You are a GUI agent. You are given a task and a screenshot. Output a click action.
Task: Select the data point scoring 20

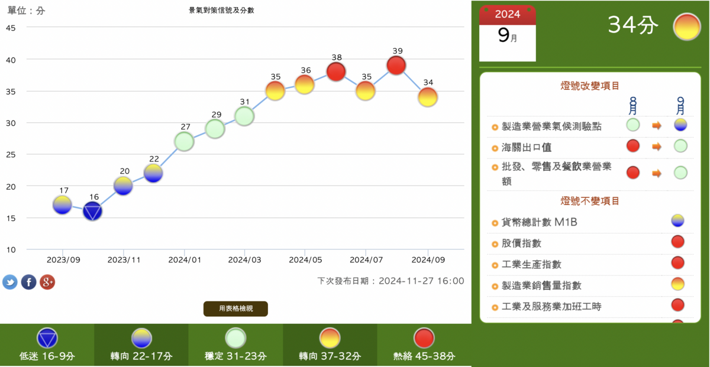pos(123,186)
